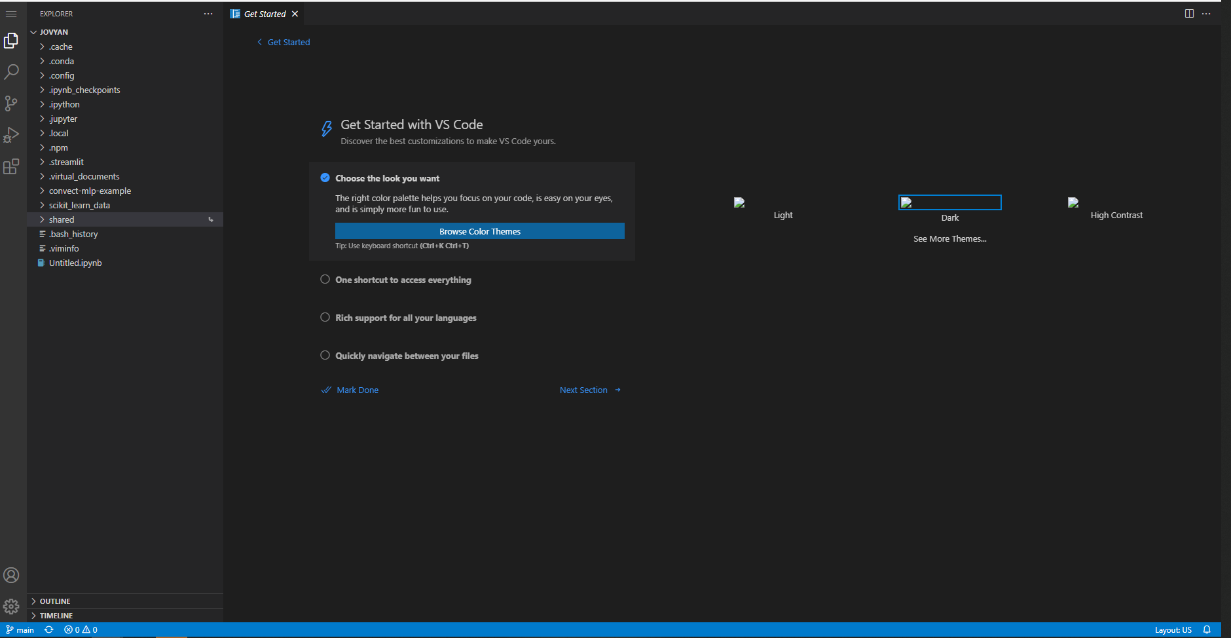1231x638 pixels.
Task: Open the Extensions view
Action: [11, 166]
